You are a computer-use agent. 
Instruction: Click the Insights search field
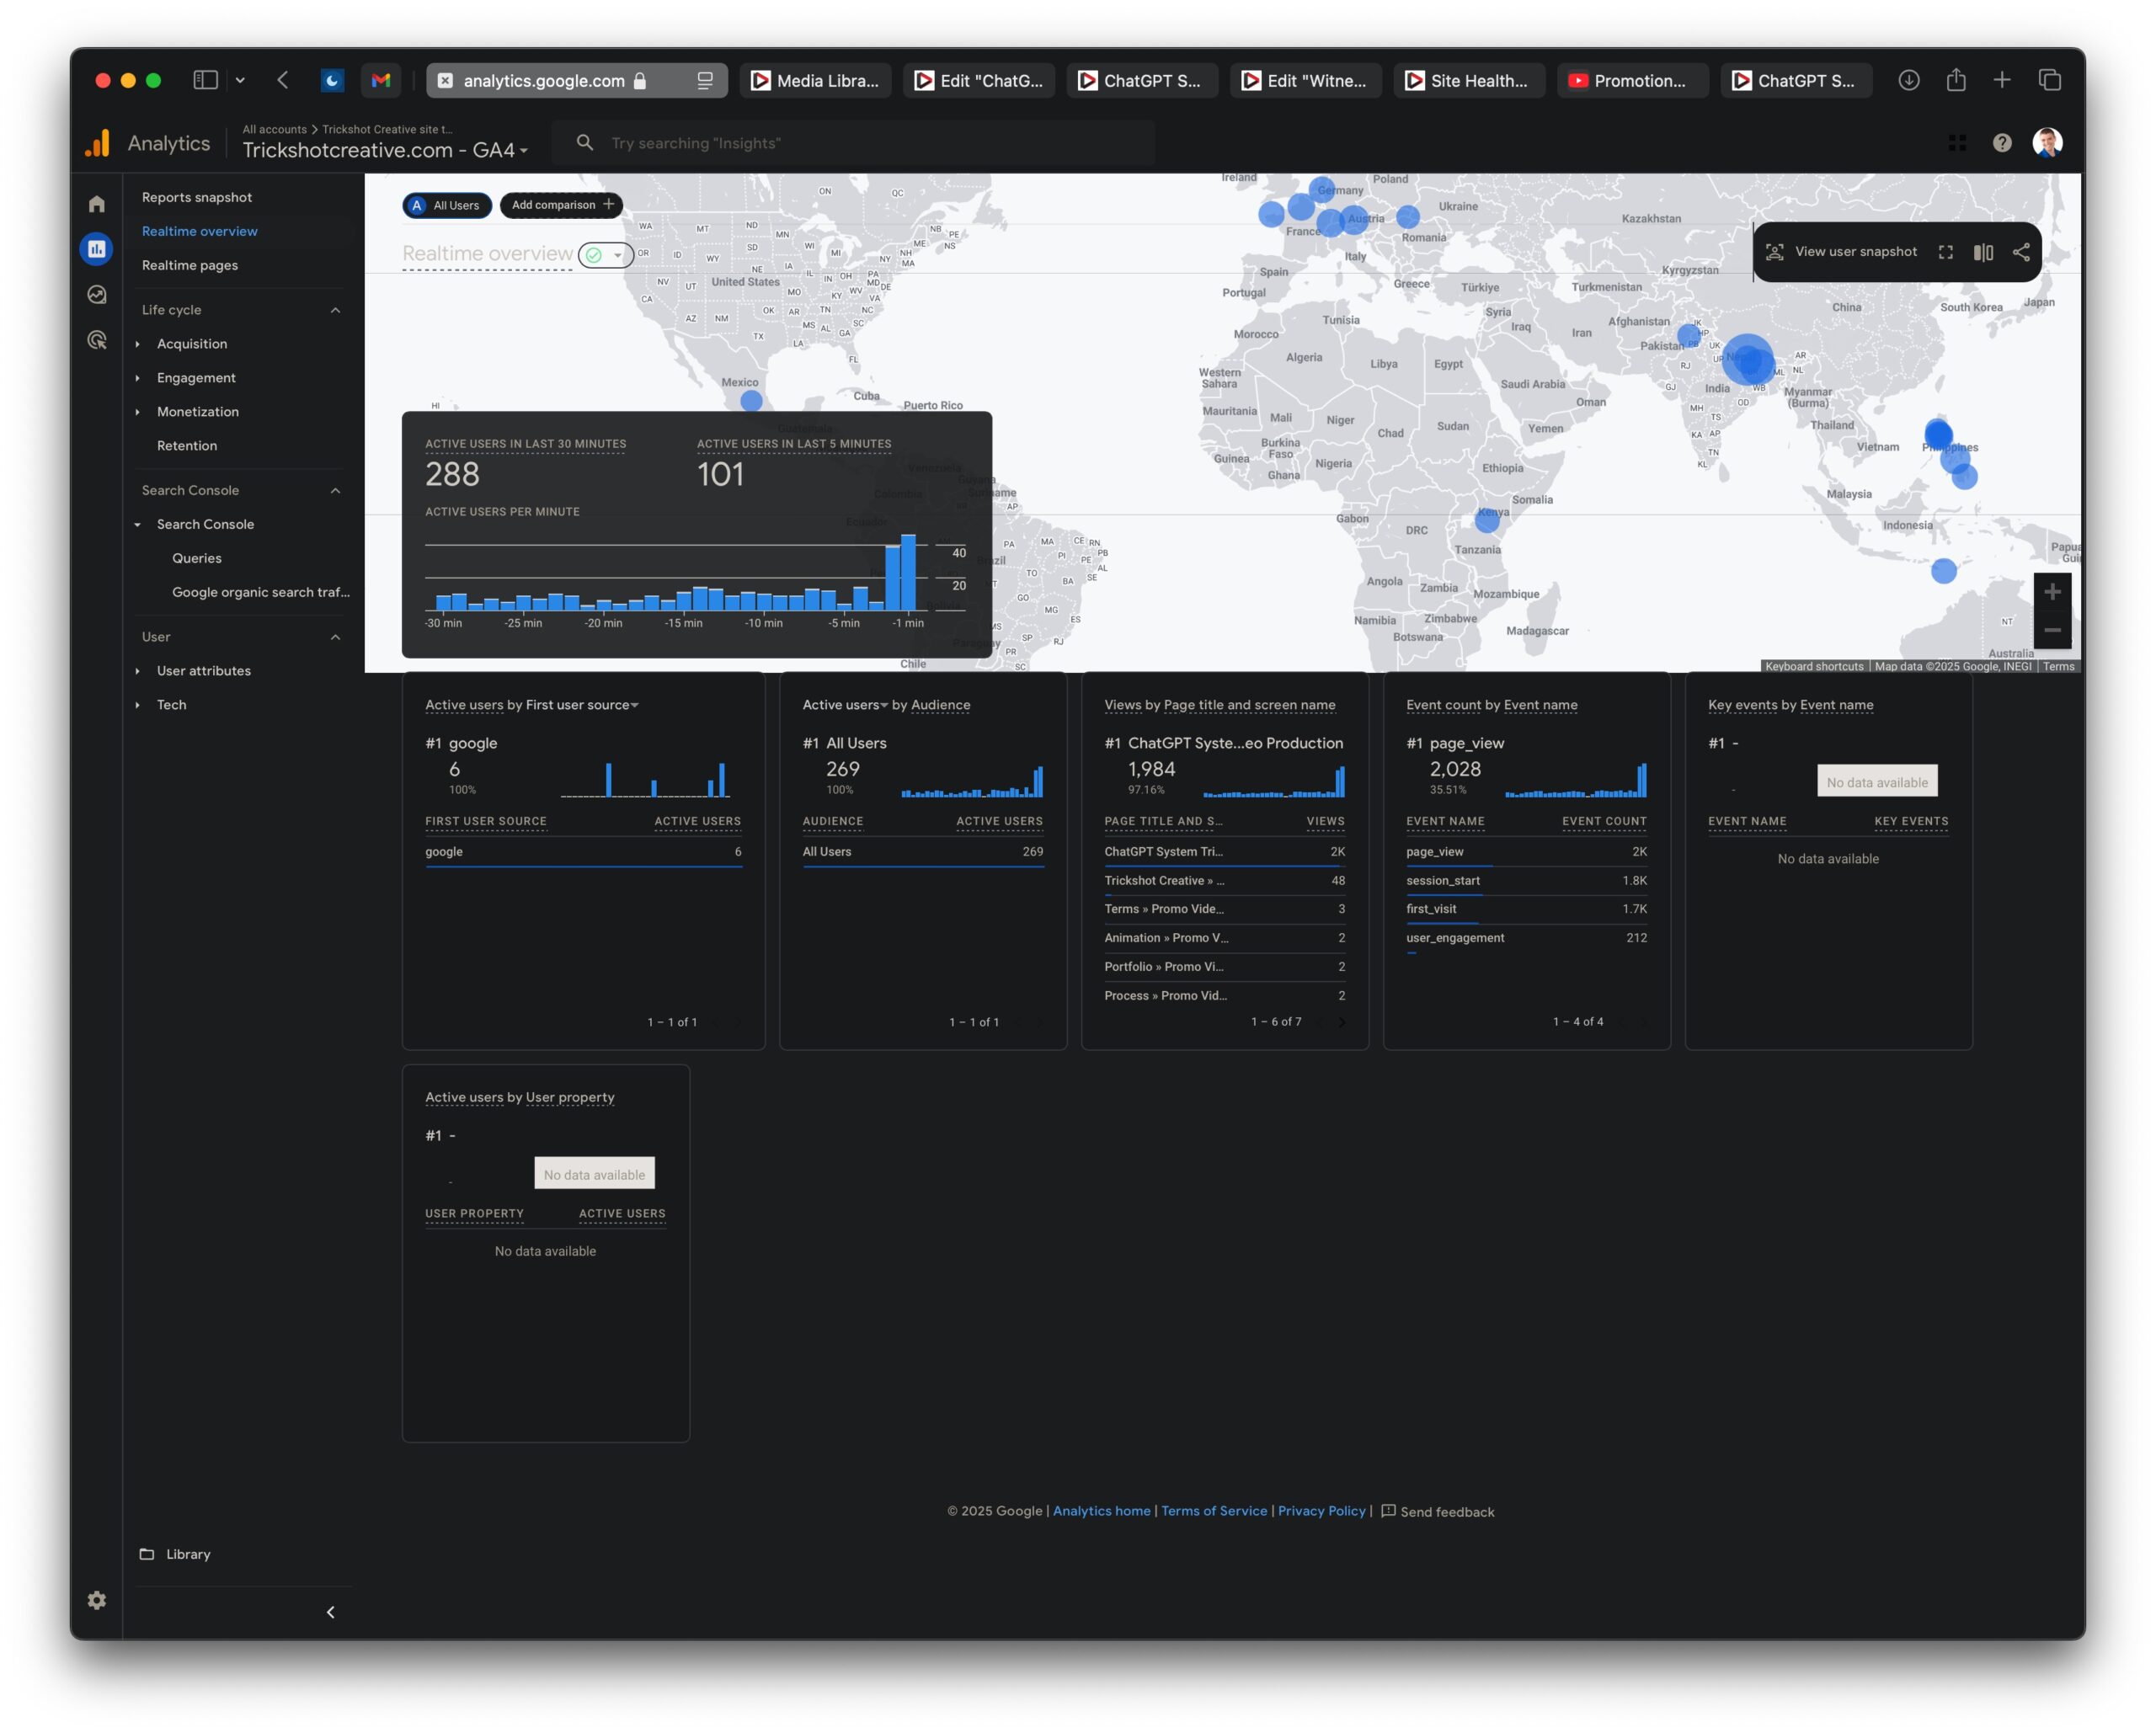click(853, 143)
